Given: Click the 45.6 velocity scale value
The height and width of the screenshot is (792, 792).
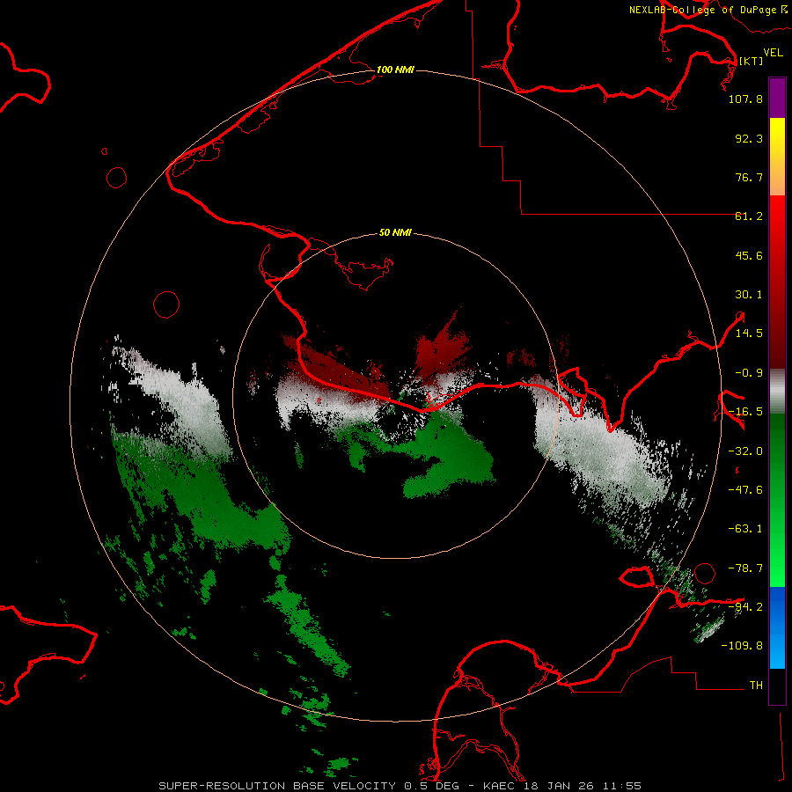Looking at the screenshot, I should coord(749,255).
